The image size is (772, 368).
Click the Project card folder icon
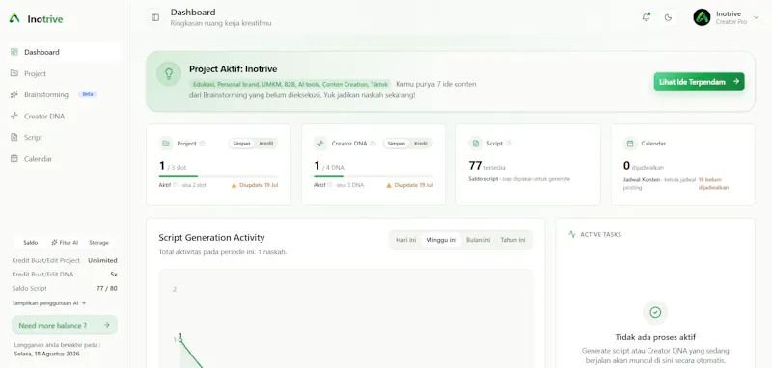[166, 144]
